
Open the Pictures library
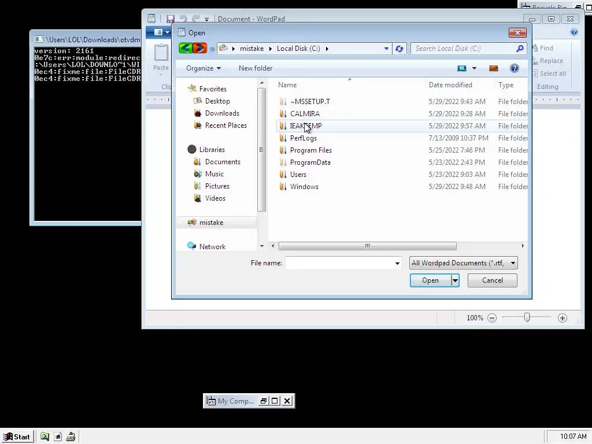217,186
